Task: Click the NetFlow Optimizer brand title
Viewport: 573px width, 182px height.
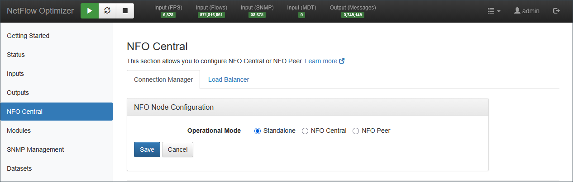Action: tap(40, 11)
